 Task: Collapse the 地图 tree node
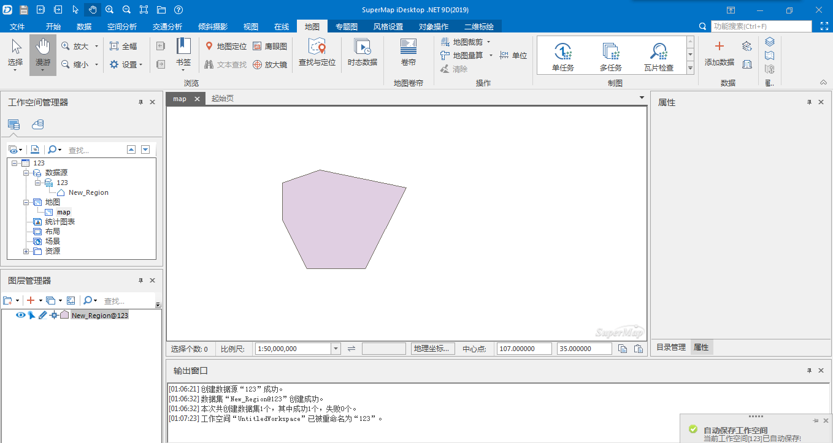click(26, 202)
